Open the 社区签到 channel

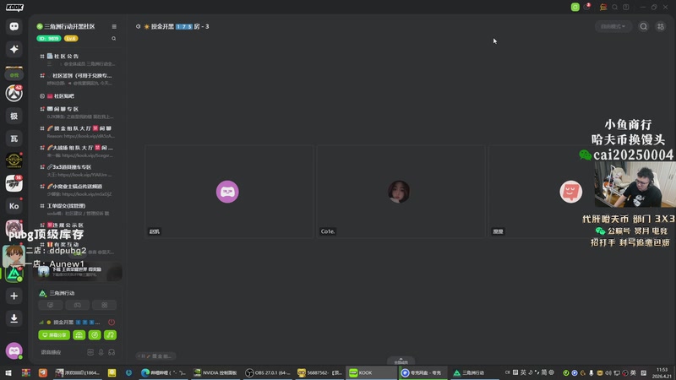click(x=78, y=79)
